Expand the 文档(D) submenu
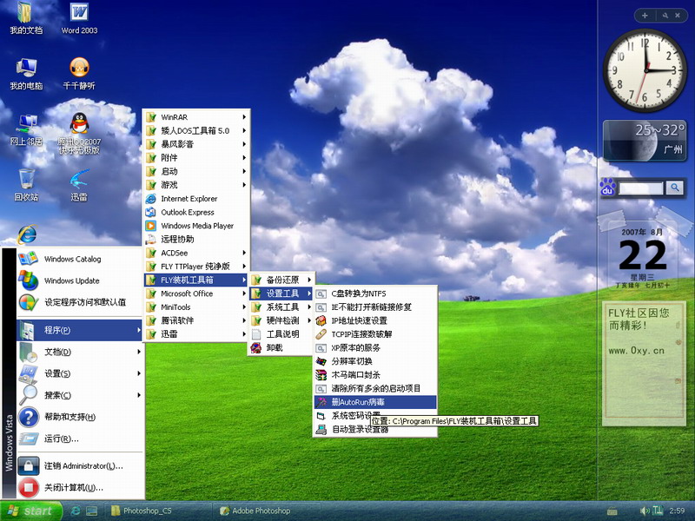This screenshot has width=695, height=521. point(80,352)
